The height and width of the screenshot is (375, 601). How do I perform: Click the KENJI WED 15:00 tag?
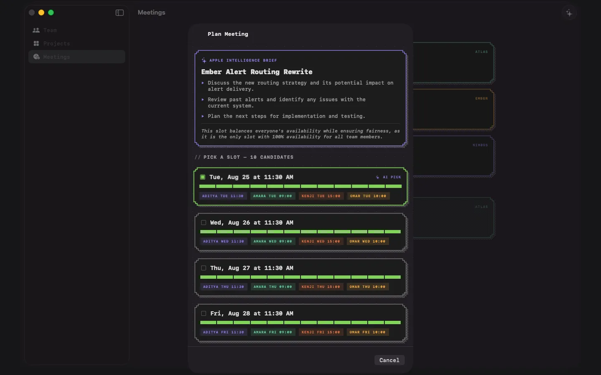[321, 241]
